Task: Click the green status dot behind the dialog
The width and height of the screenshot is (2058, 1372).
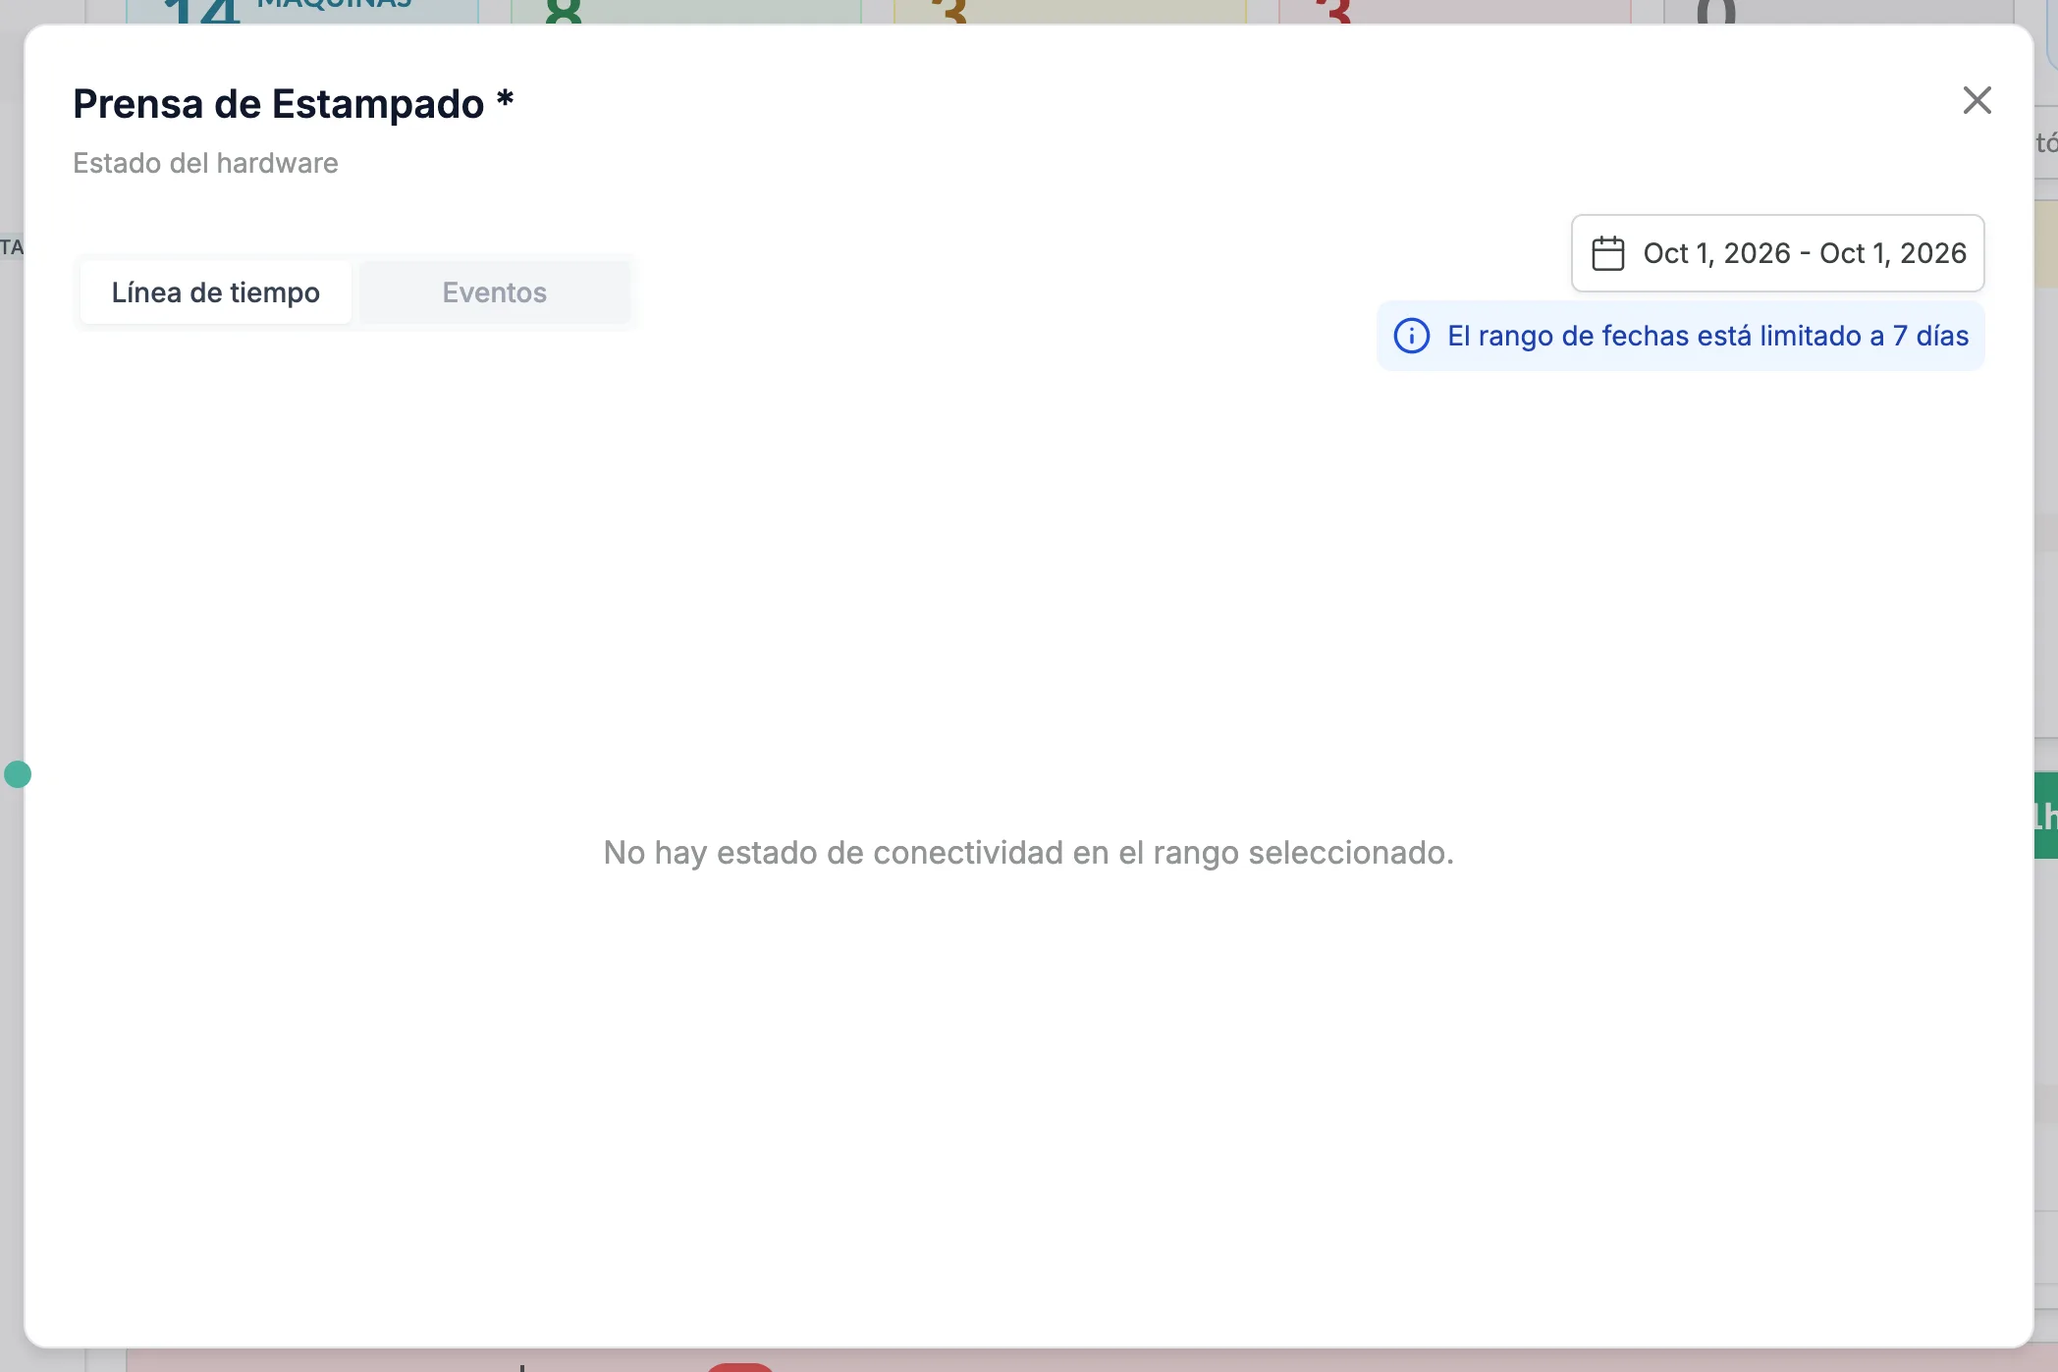Action: 17,774
